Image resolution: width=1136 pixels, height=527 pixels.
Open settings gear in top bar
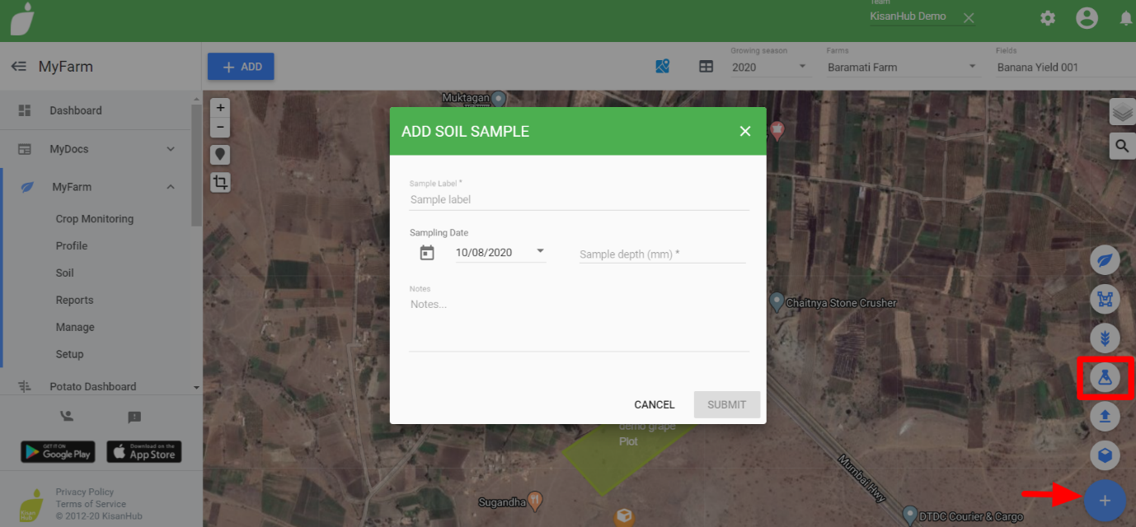(x=1048, y=18)
